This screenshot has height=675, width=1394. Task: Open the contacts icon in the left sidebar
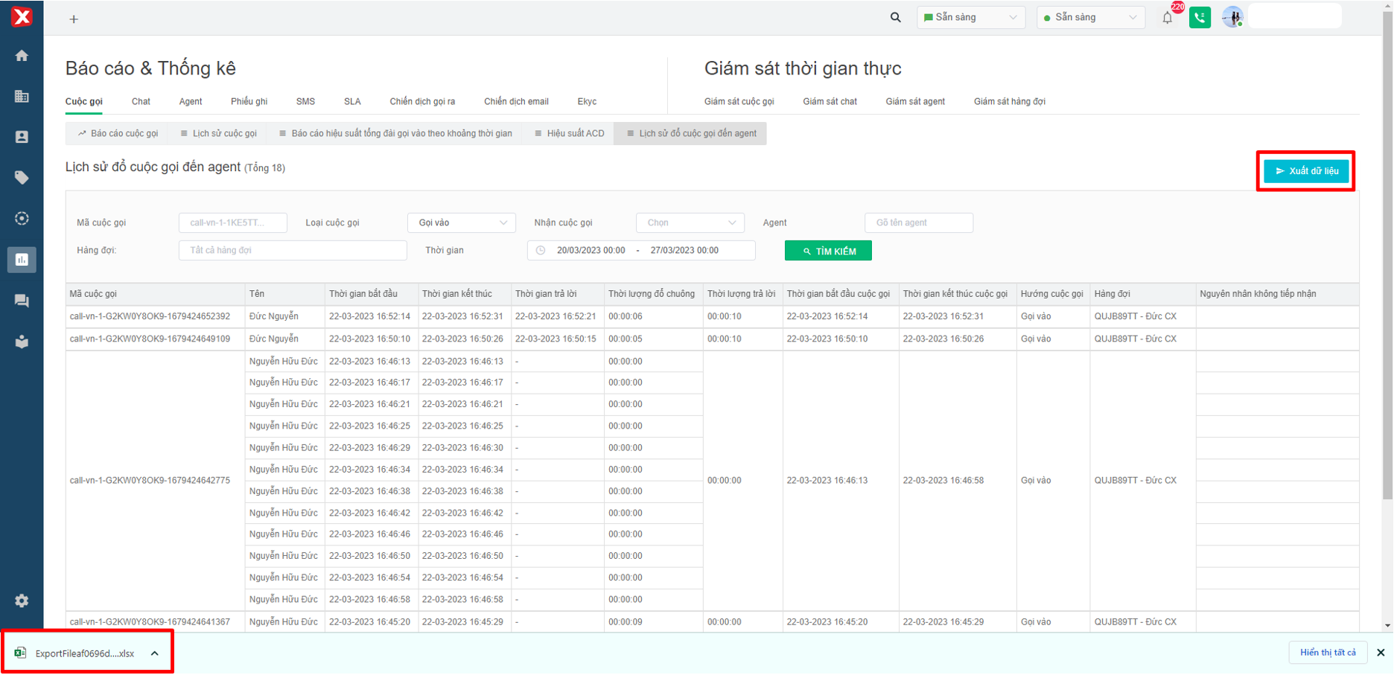coord(22,137)
